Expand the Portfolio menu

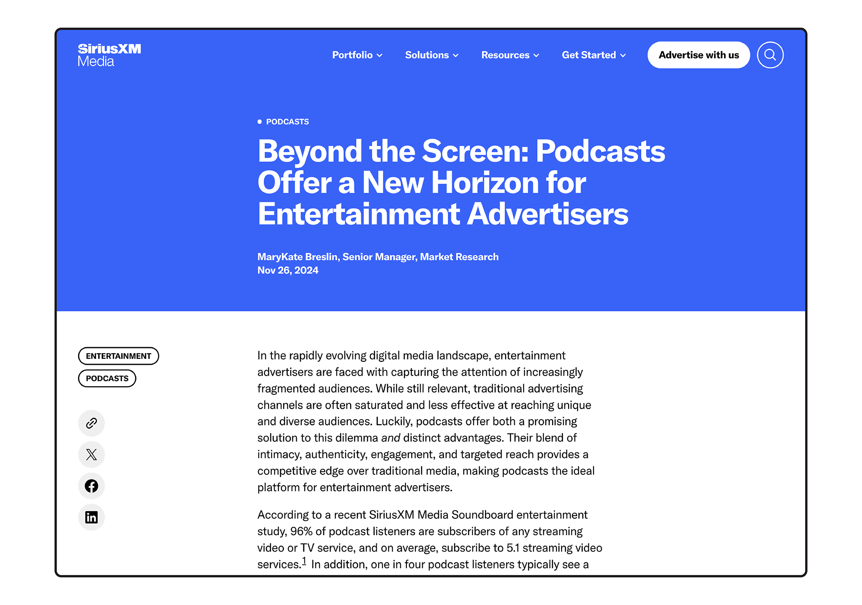click(x=357, y=55)
